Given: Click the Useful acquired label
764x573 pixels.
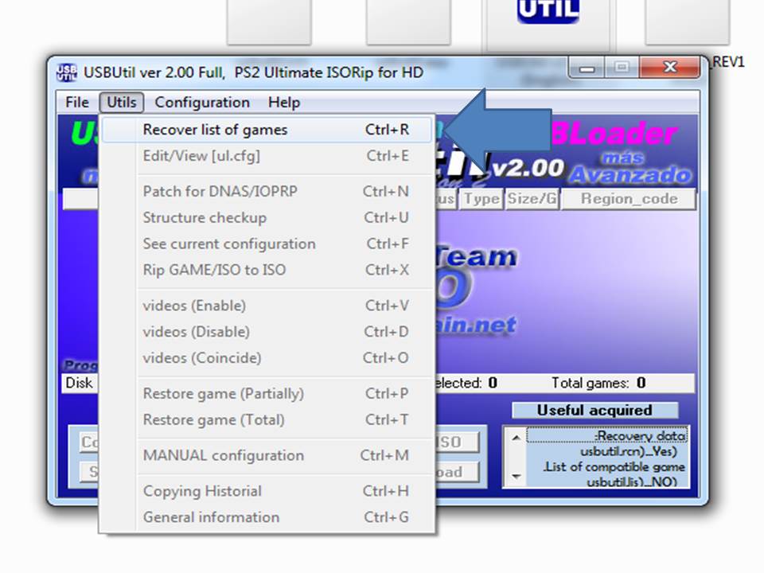Looking at the screenshot, I should coord(594,411).
